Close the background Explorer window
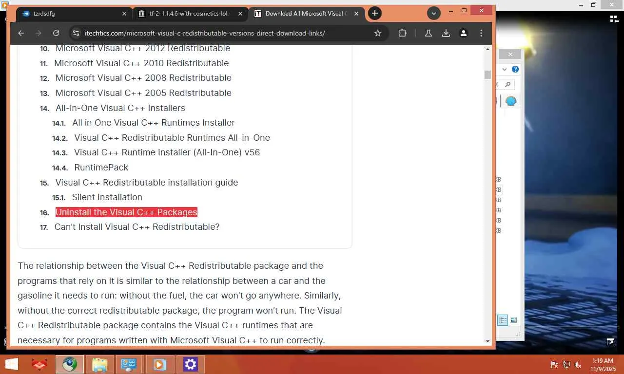This screenshot has width=624, height=374. tap(510, 54)
